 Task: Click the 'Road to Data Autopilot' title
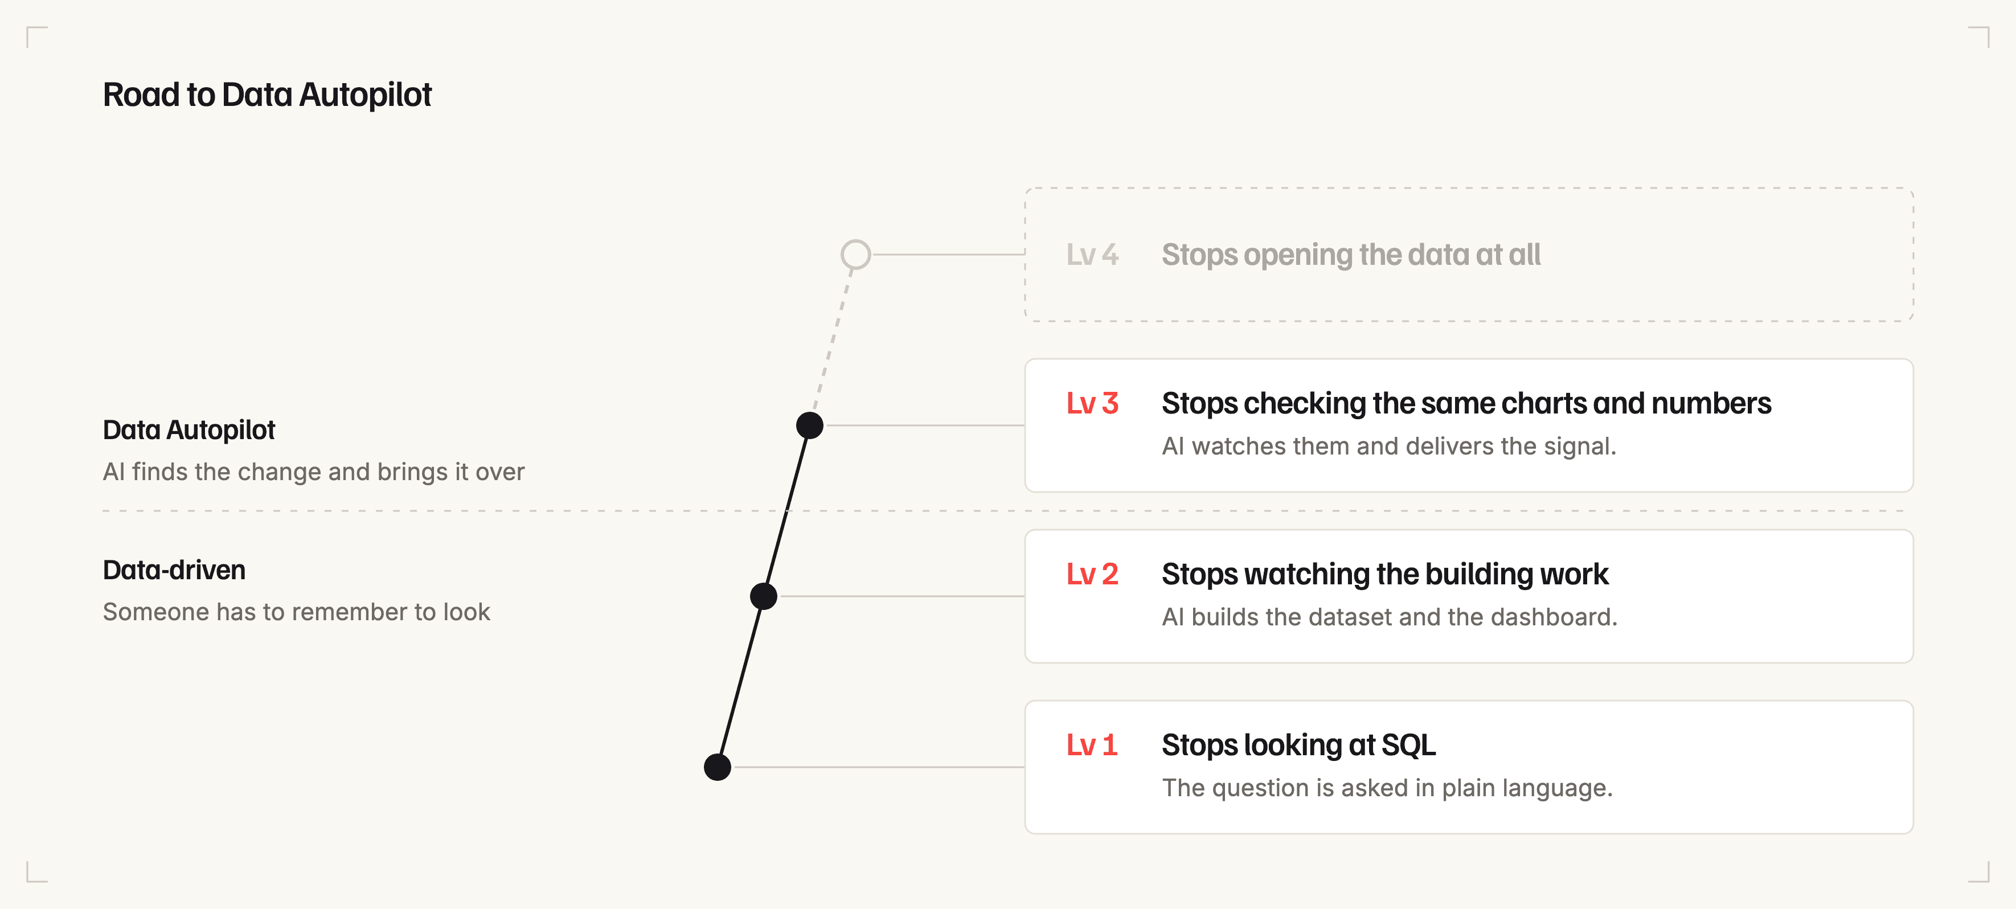point(267,95)
